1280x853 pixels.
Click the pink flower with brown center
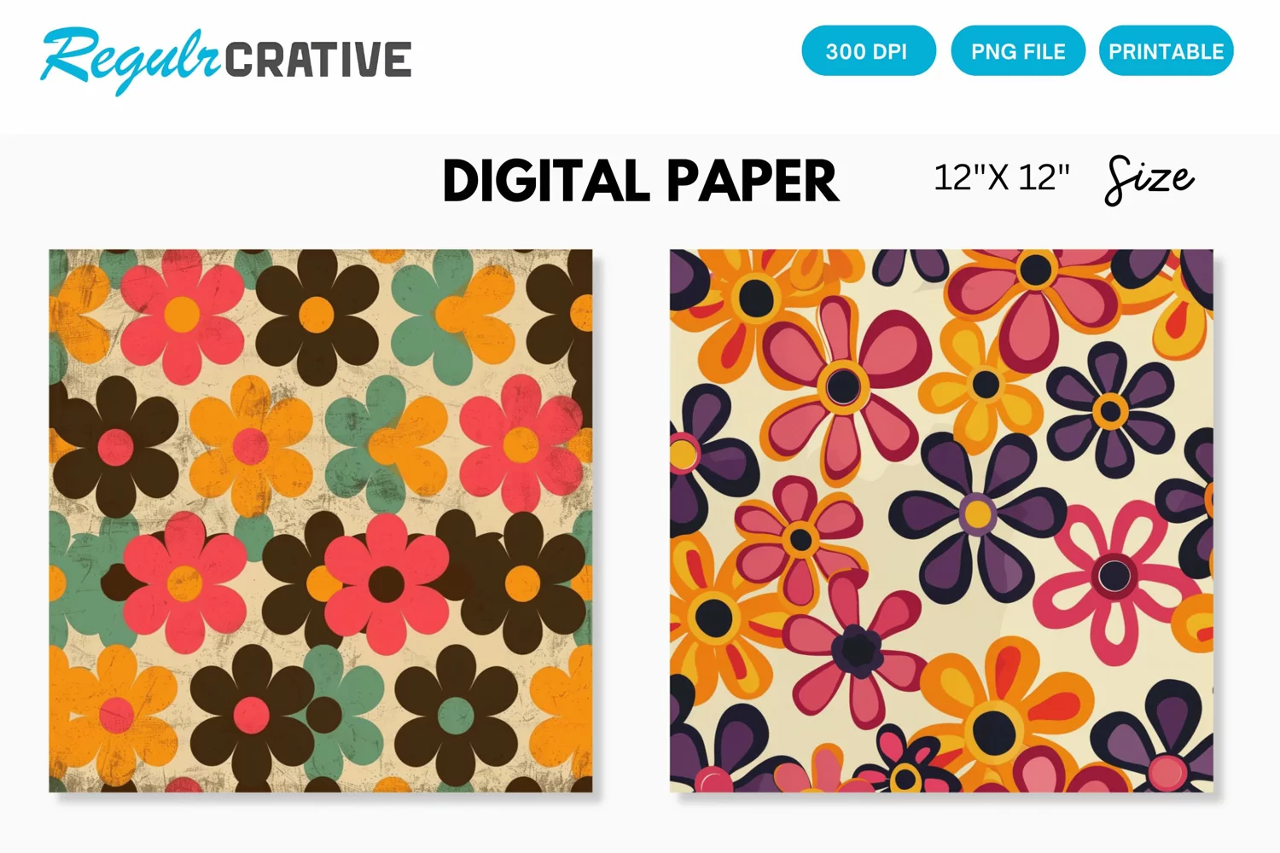[386, 583]
